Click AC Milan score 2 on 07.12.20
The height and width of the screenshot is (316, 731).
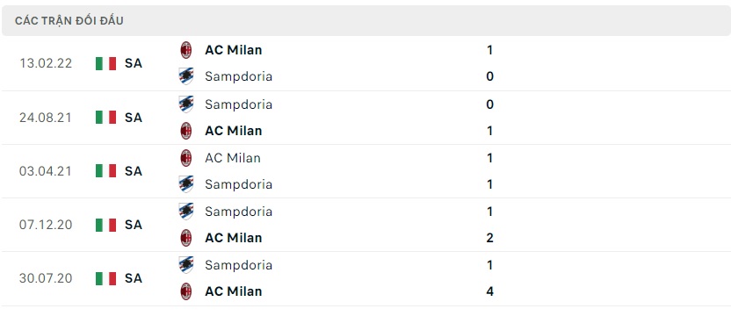(x=489, y=238)
